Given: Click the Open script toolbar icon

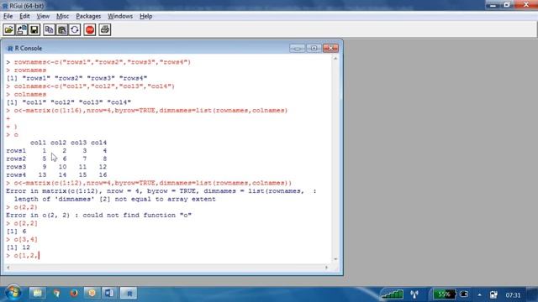Looking at the screenshot, I should click(9, 30).
